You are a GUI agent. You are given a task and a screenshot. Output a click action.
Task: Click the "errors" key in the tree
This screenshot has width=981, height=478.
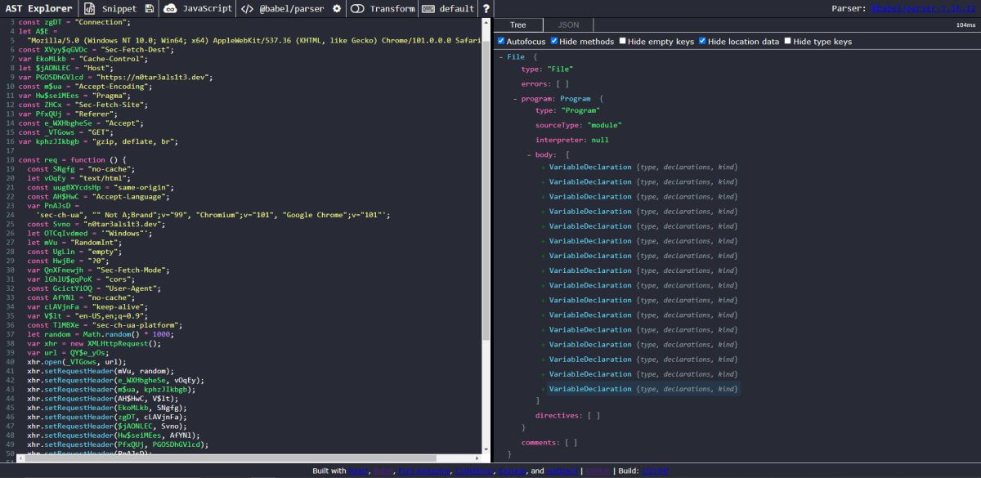point(535,83)
